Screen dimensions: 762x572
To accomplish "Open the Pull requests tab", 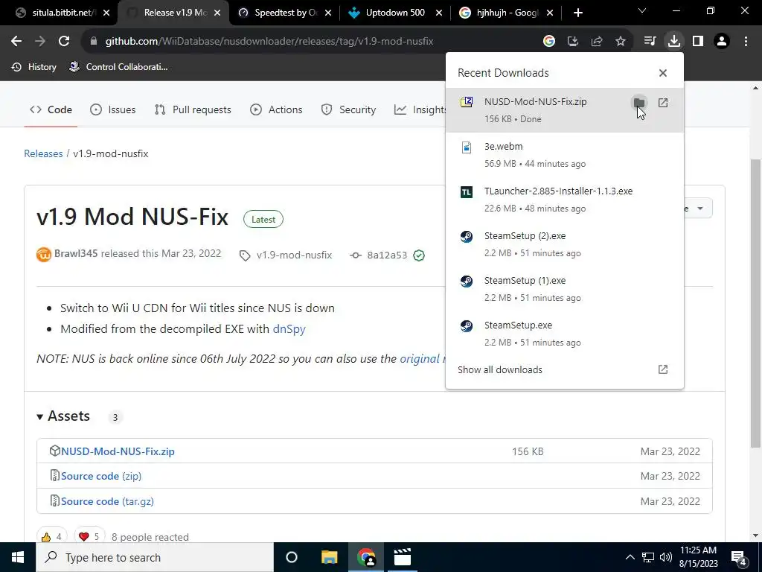I will [x=193, y=110].
